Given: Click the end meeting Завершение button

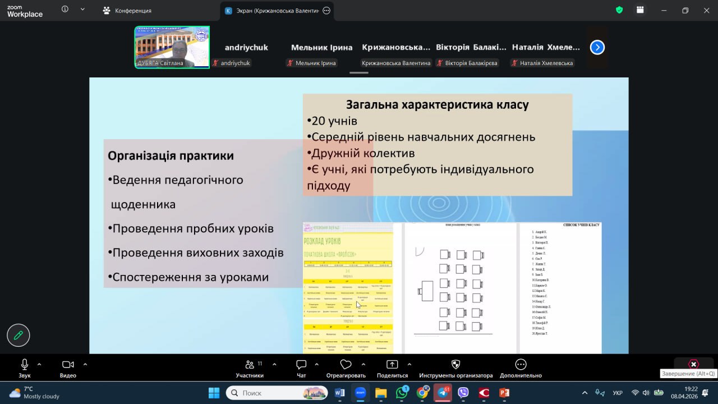Looking at the screenshot, I should (693, 364).
